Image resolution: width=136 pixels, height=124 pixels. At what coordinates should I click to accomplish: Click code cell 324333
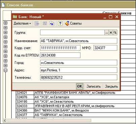pyautogui.click(x=25, y=106)
